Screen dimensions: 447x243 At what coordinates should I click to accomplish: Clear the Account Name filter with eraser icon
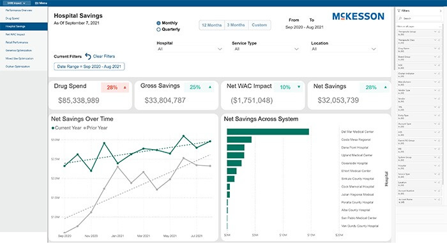[439, 199]
